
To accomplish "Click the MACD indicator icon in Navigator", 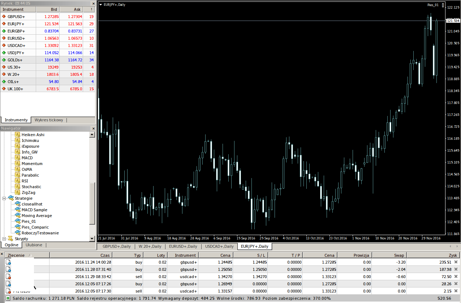I will click(x=17, y=158).
